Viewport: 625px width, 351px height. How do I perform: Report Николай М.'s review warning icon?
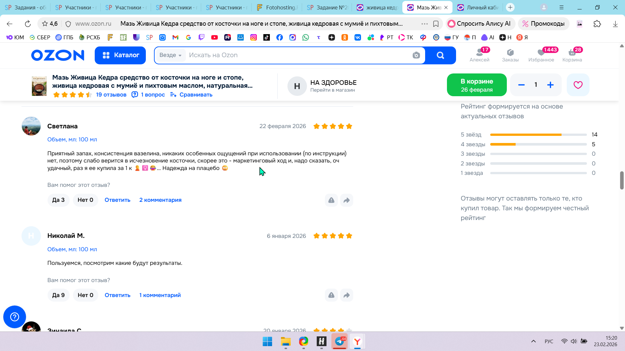coord(331,295)
